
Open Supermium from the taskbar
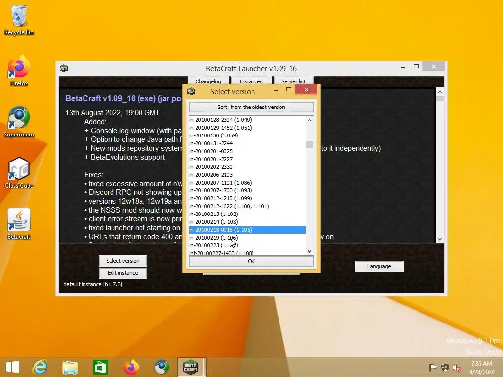click(x=161, y=367)
